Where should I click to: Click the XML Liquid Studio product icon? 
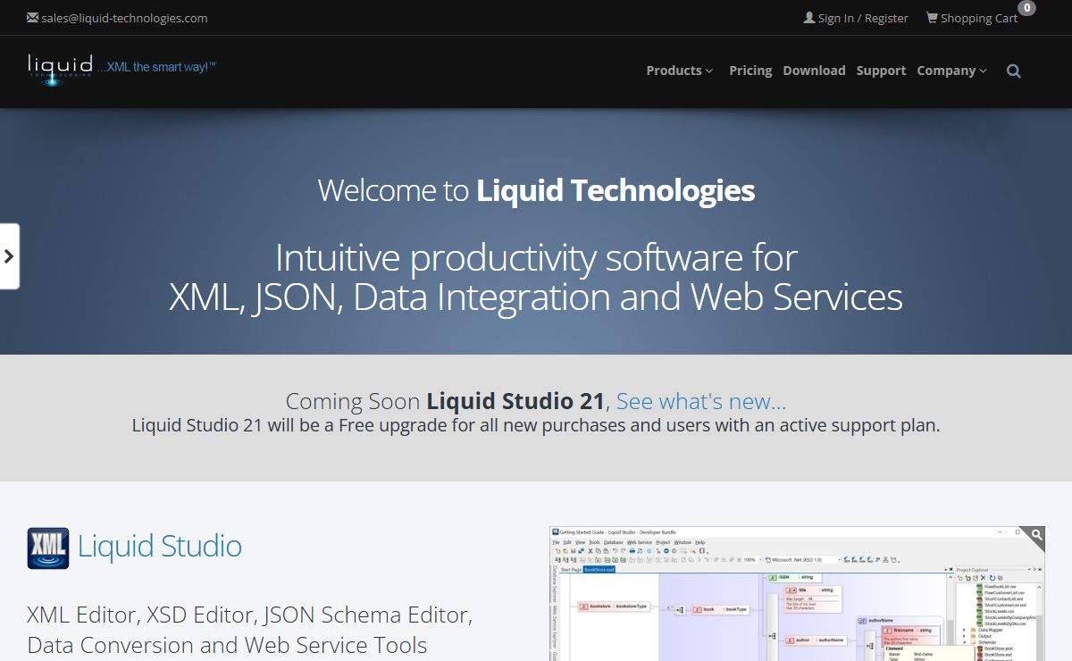[x=48, y=548]
